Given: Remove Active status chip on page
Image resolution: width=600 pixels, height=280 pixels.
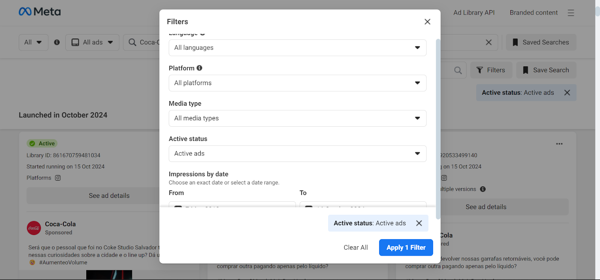Looking at the screenshot, I should point(567,93).
